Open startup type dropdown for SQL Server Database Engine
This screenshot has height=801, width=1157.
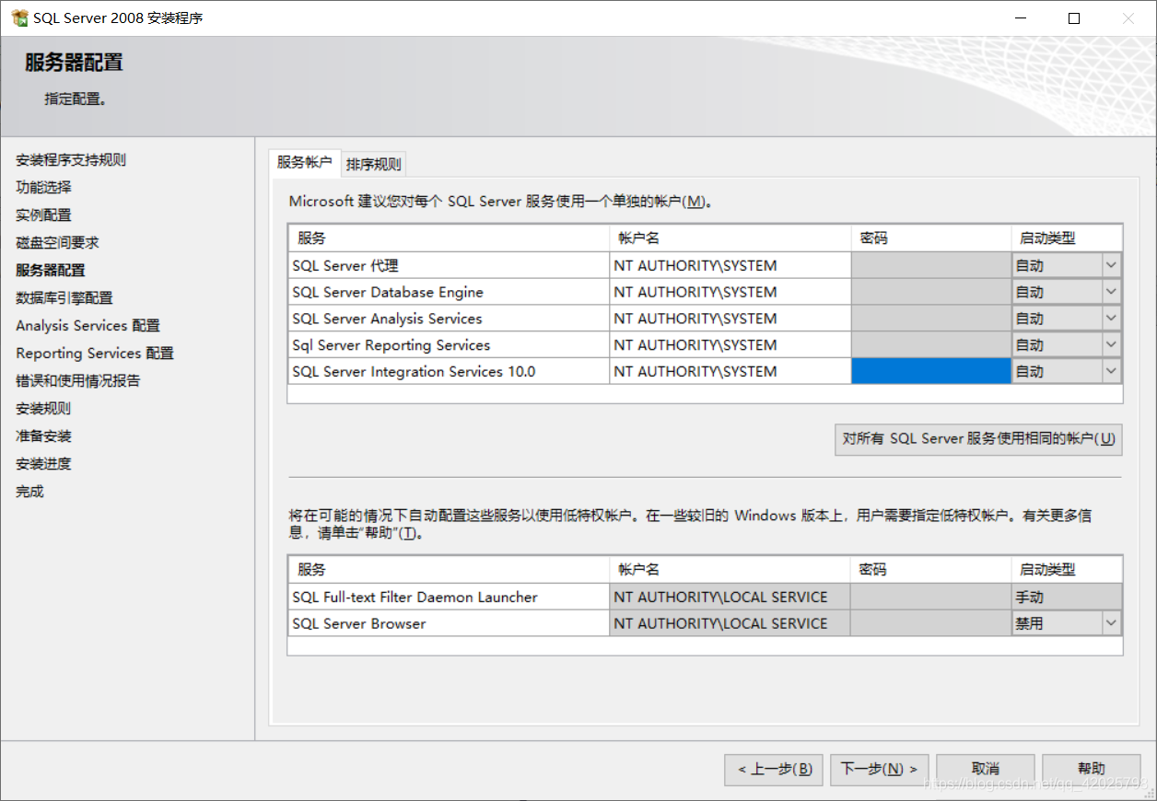click(x=1112, y=292)
